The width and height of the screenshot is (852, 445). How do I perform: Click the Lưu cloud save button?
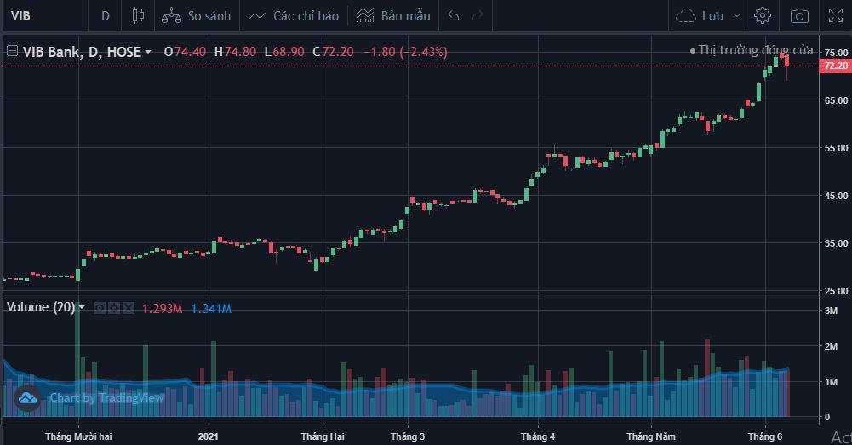point(700,15)
